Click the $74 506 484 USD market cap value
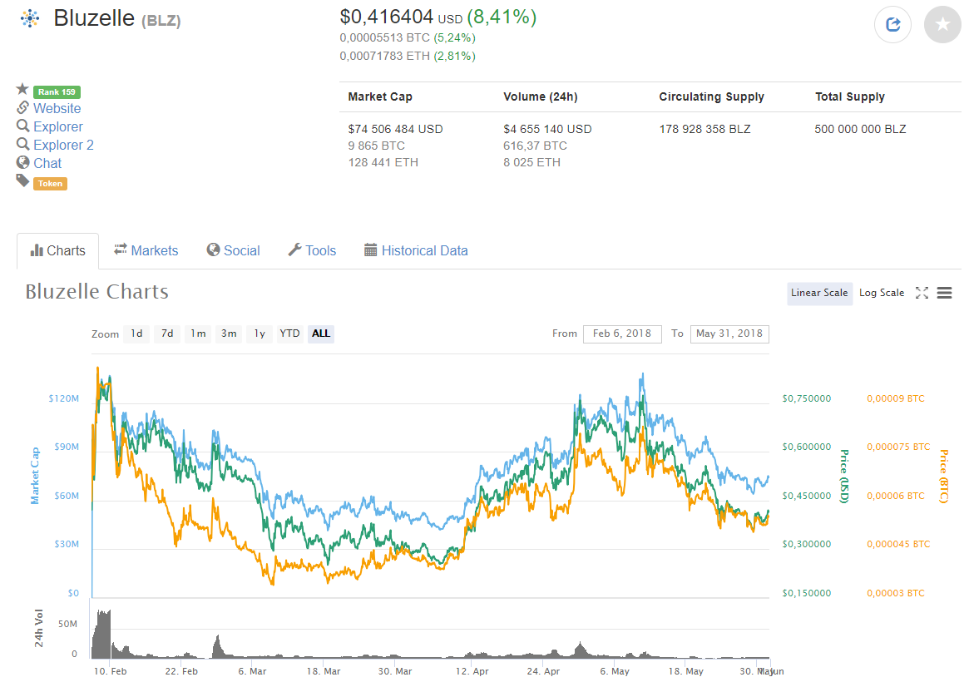The image size is (964, 682). point(395,129)
